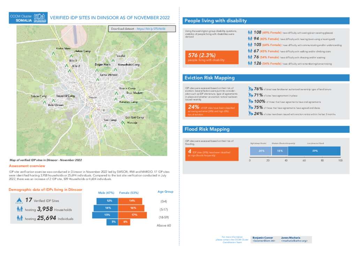
Task: Click the blue tent icon beside 17 Verified IDP Sites
Action: pos(20,200)
